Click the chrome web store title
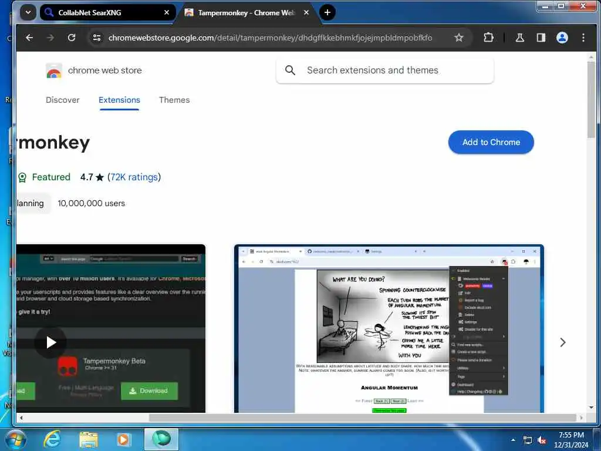The width and height of the screenshot is (601, 451). (x=104, y=70)
